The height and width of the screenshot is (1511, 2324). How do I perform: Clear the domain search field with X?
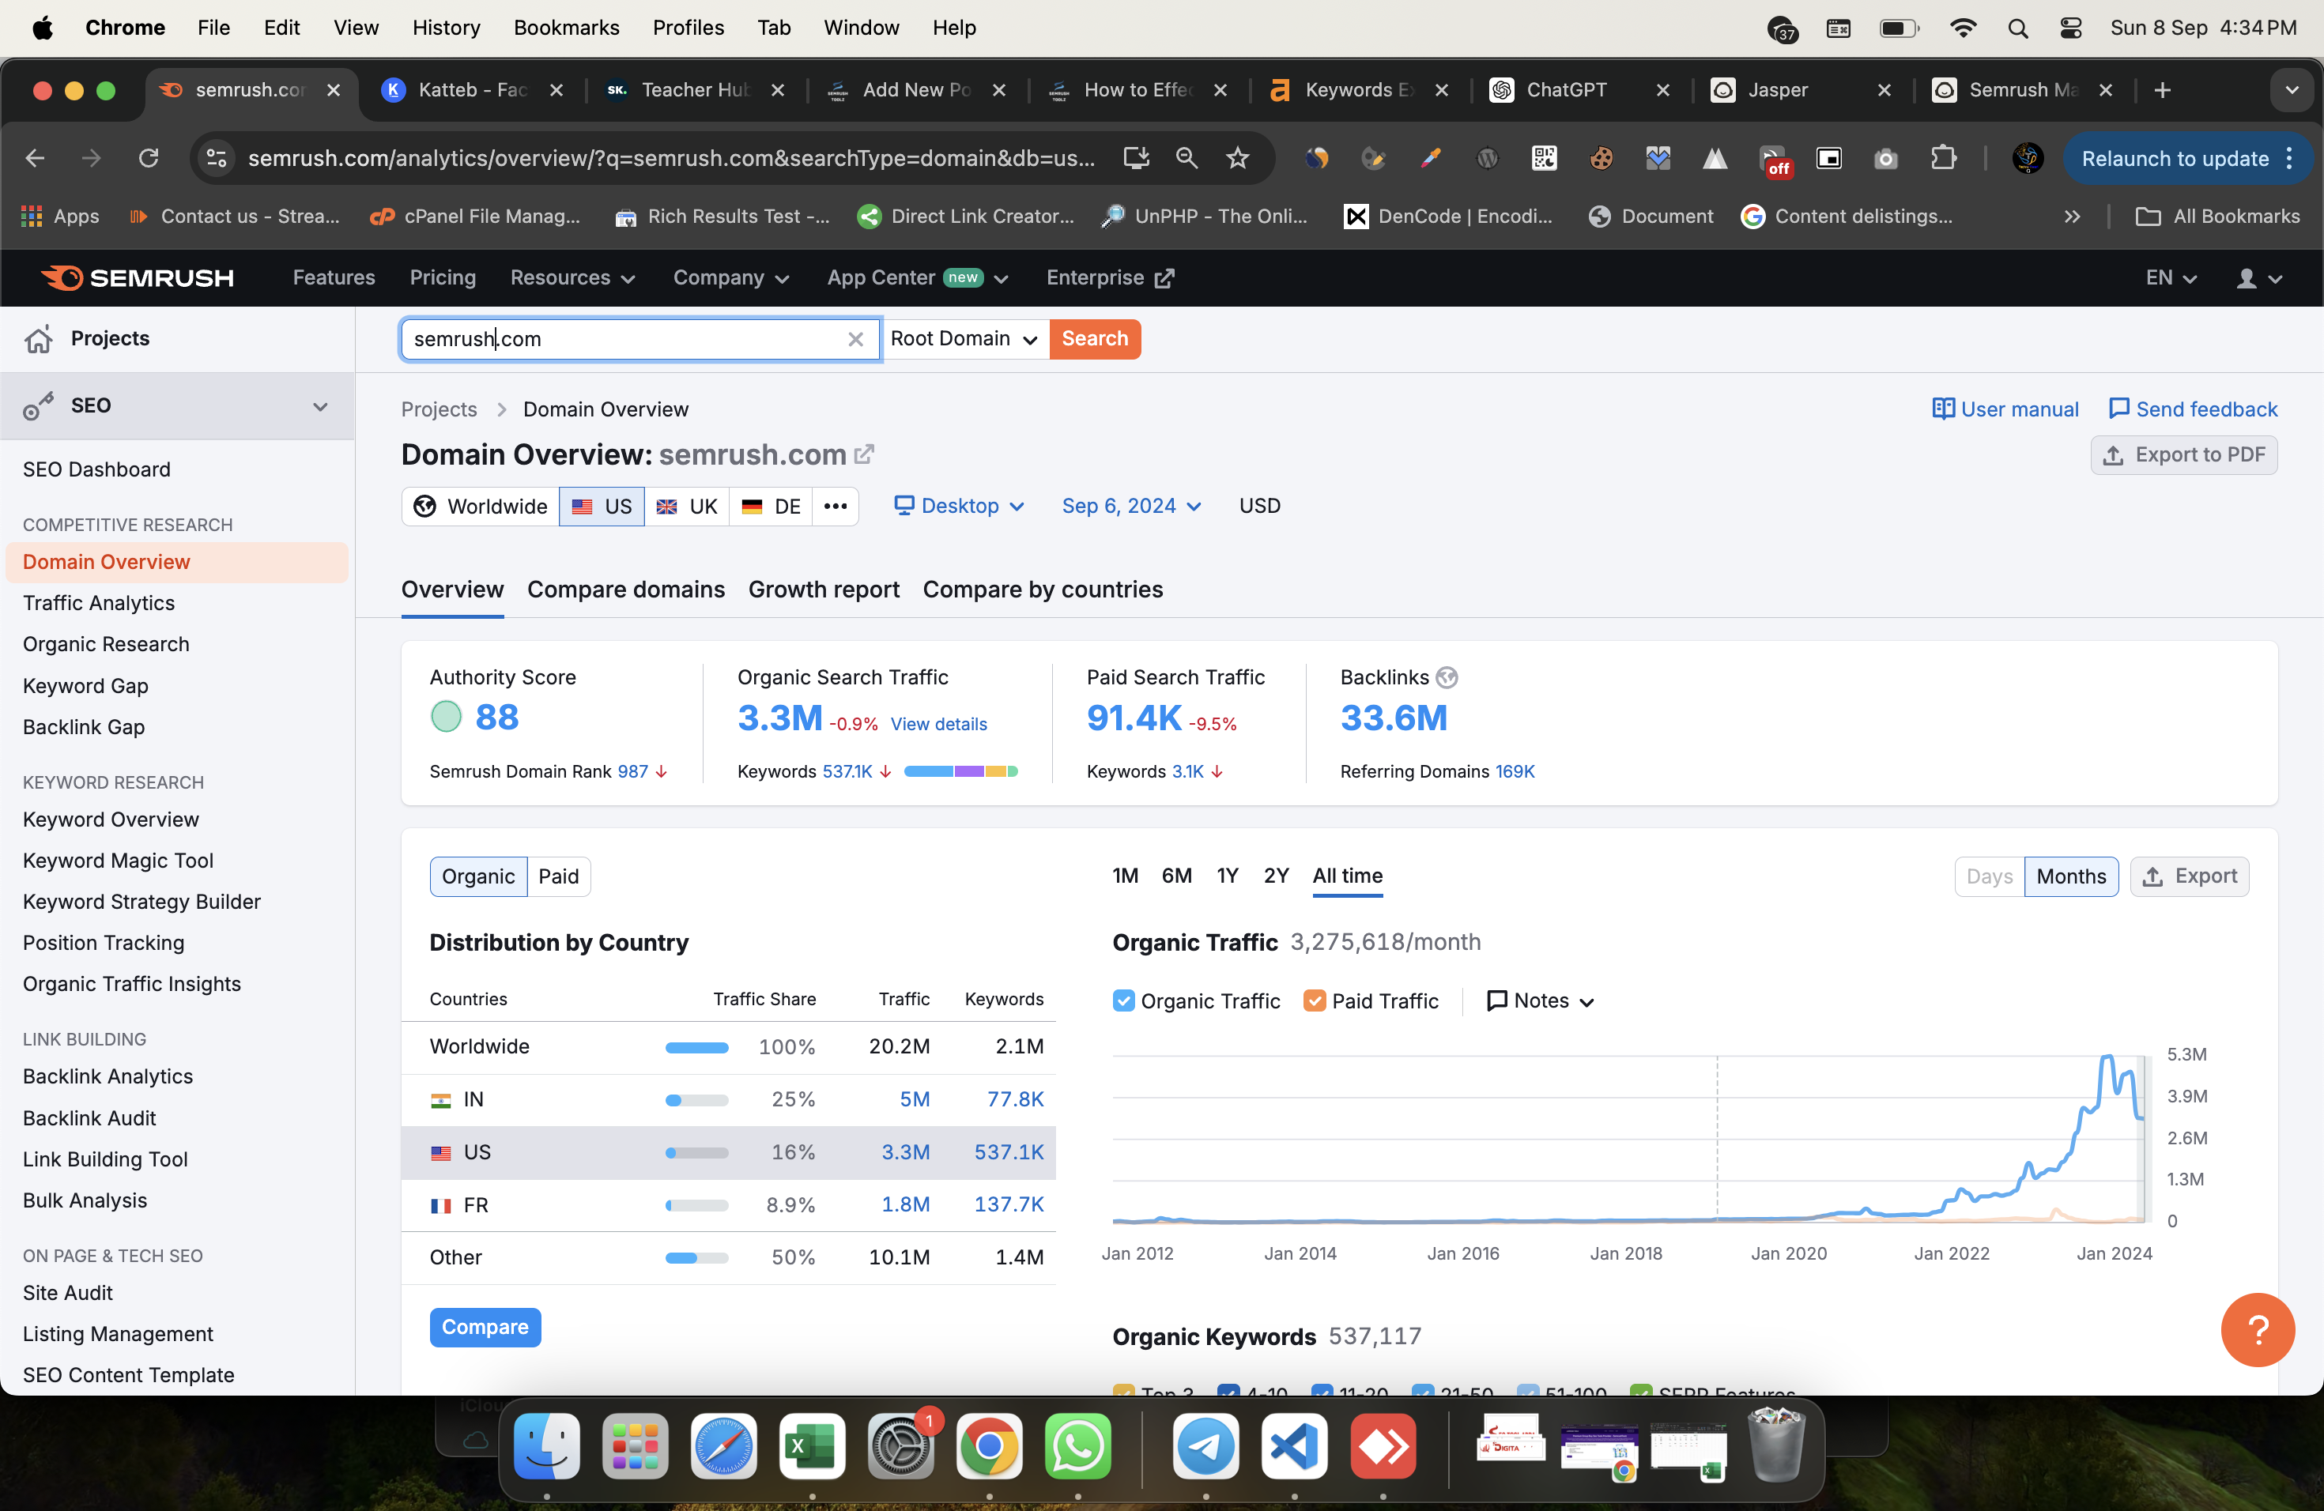855,340
